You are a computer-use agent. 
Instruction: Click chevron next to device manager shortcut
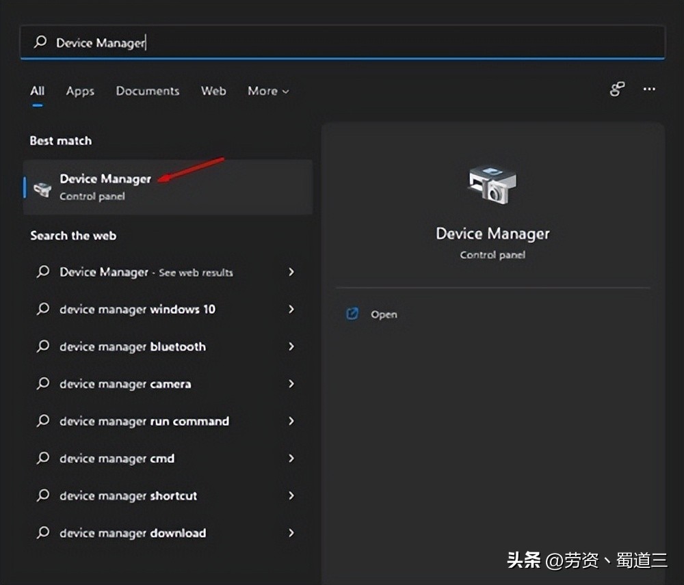coord(291,495)
